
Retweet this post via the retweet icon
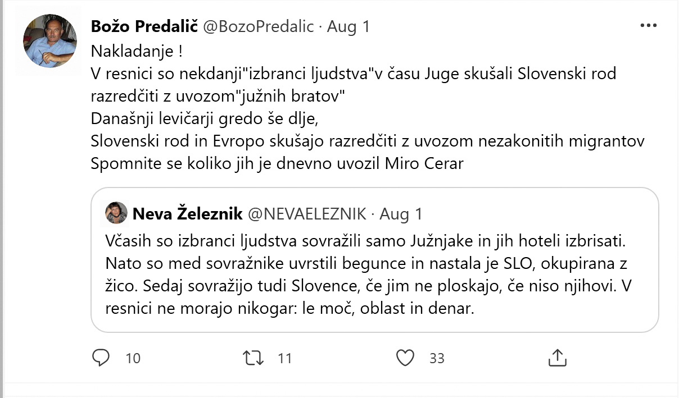[252, 358]
